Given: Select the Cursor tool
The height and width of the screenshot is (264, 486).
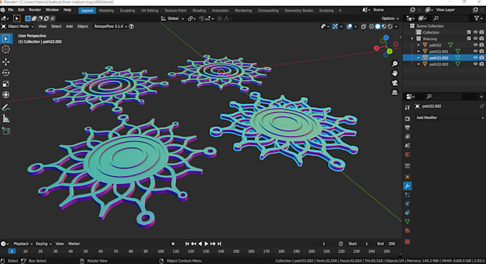Looking at the screenshot, I should [x=6, y=49].
